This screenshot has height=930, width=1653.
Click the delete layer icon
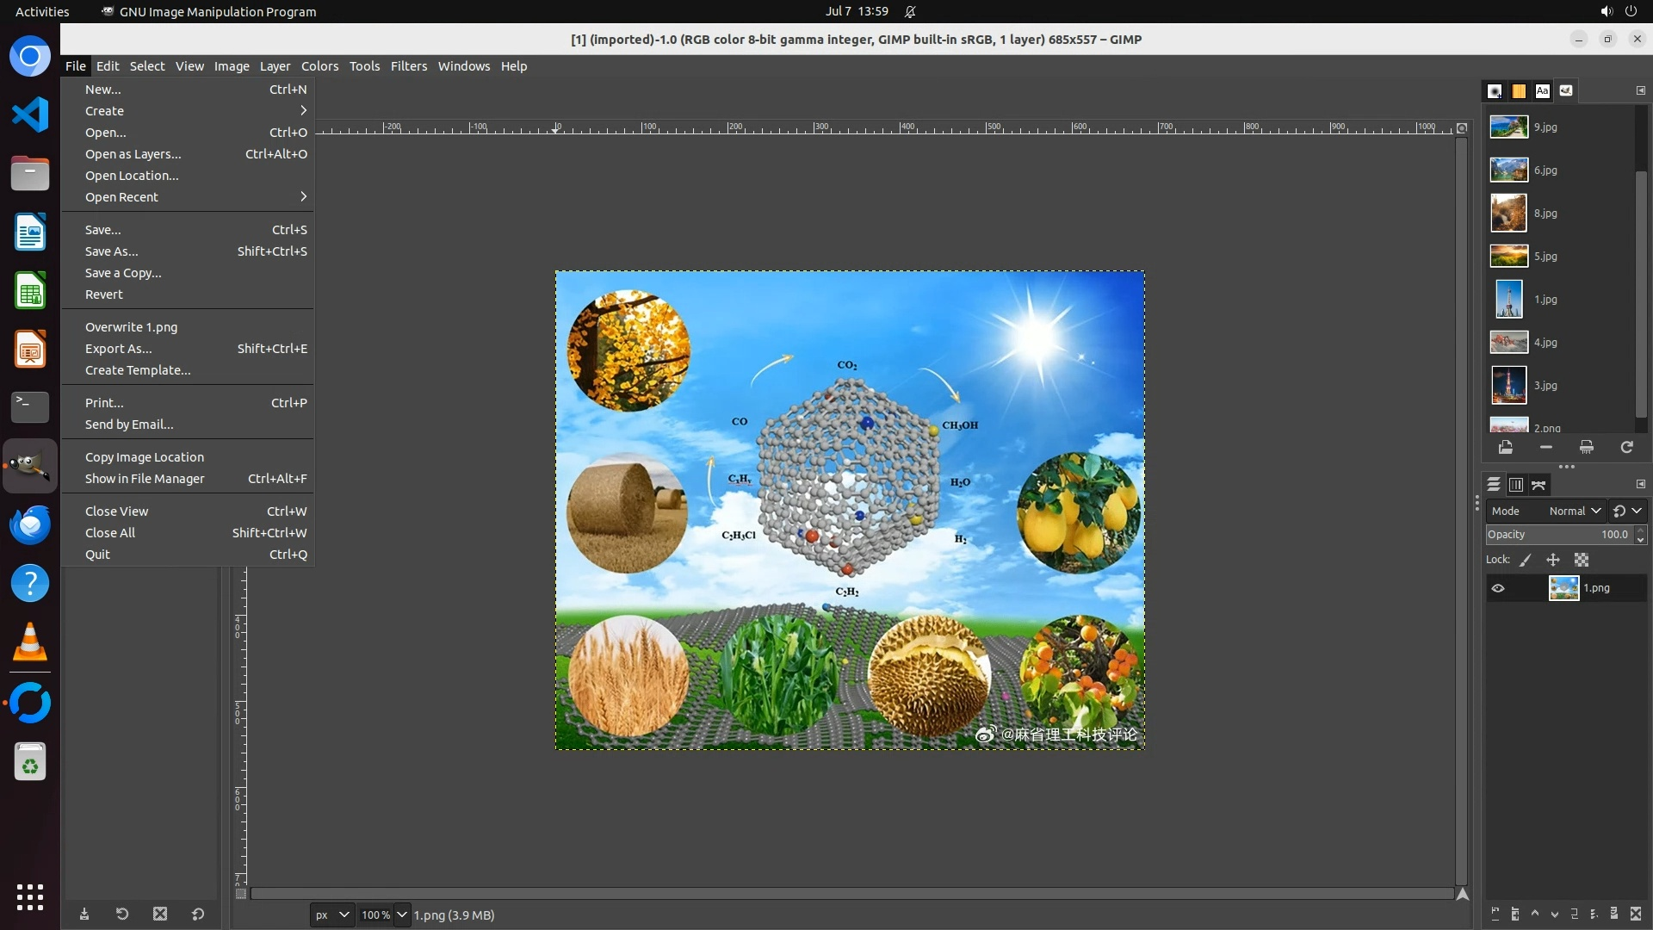coord(1636,914)
